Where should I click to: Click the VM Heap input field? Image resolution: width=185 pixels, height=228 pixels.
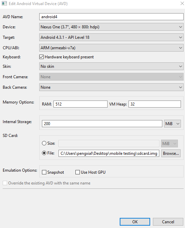[155, 104]
